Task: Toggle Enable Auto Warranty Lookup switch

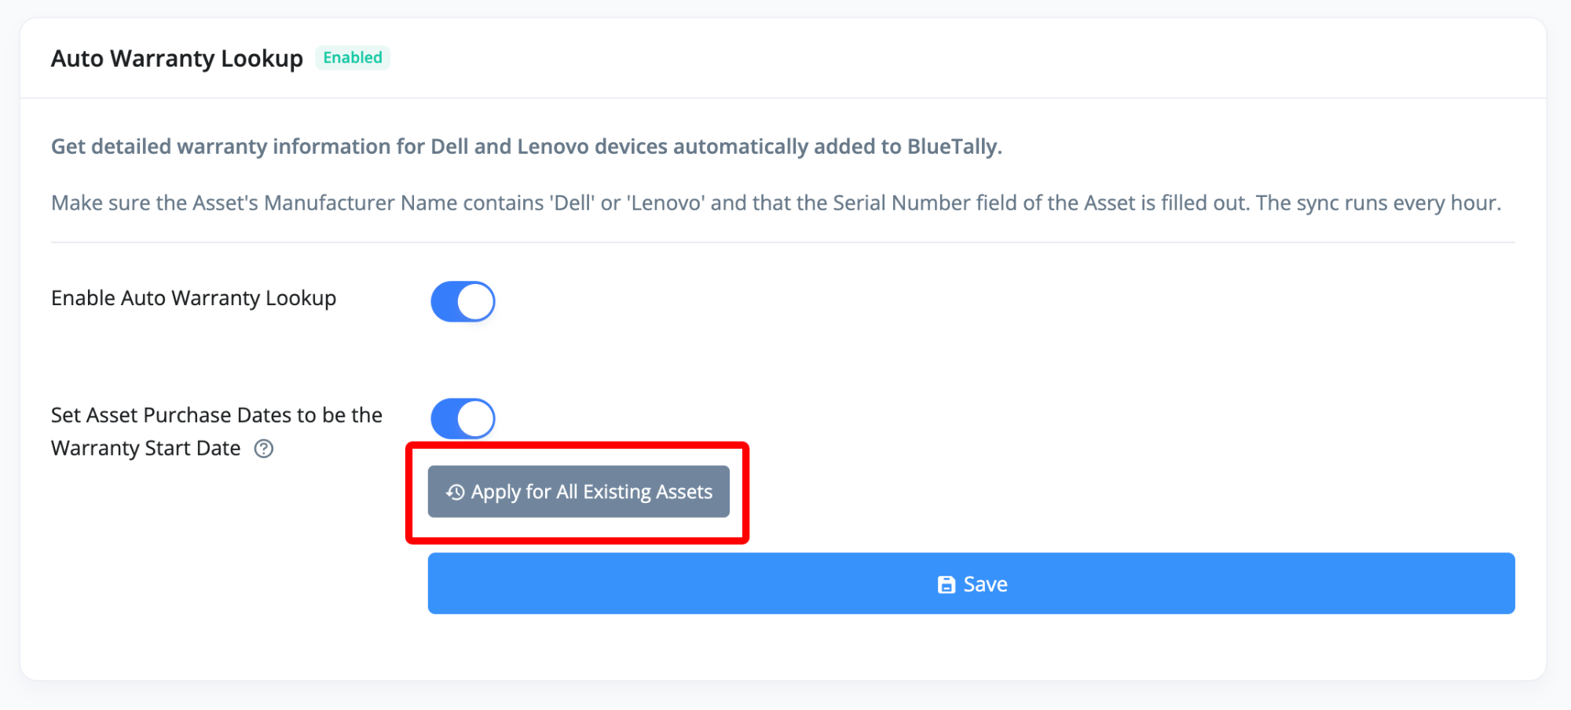Action: pos(463,301)
